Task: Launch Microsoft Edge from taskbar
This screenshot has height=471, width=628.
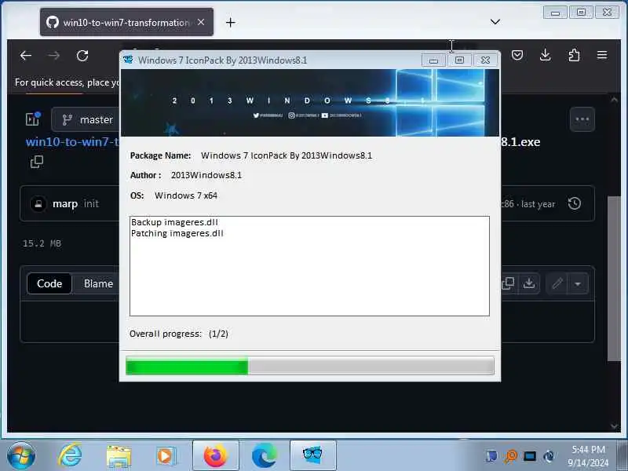Action: [264, 456]
